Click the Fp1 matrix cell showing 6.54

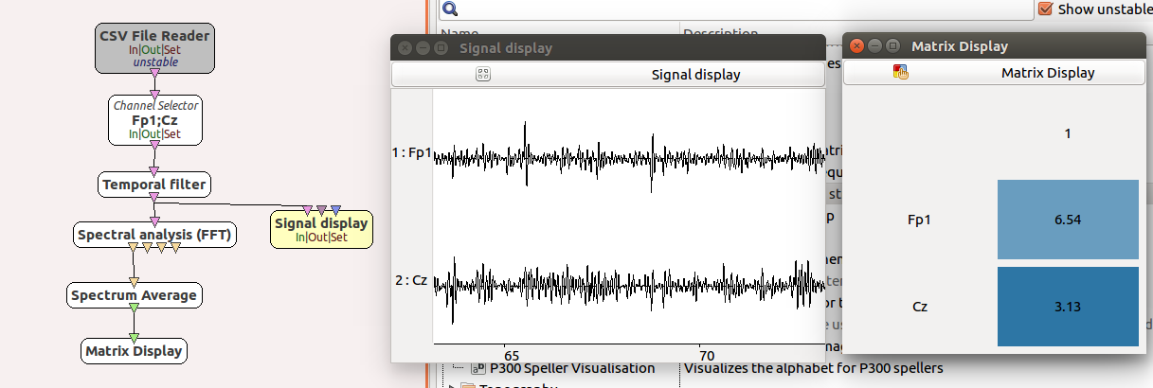pos(1068,219)
